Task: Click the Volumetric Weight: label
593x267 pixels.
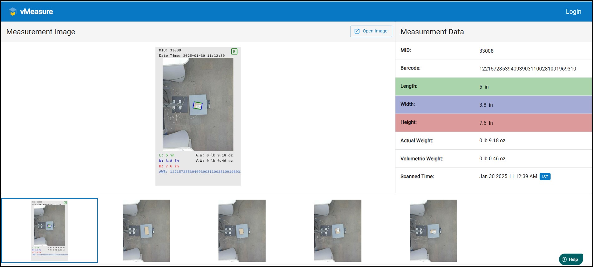Action: pyautogui.click(x=422, y=159)
